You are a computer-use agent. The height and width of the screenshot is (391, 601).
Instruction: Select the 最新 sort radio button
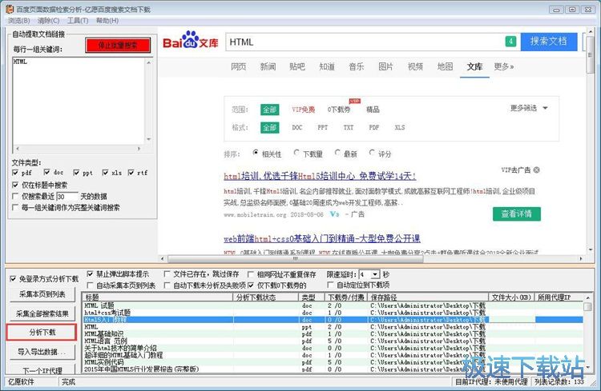[337, 153]
